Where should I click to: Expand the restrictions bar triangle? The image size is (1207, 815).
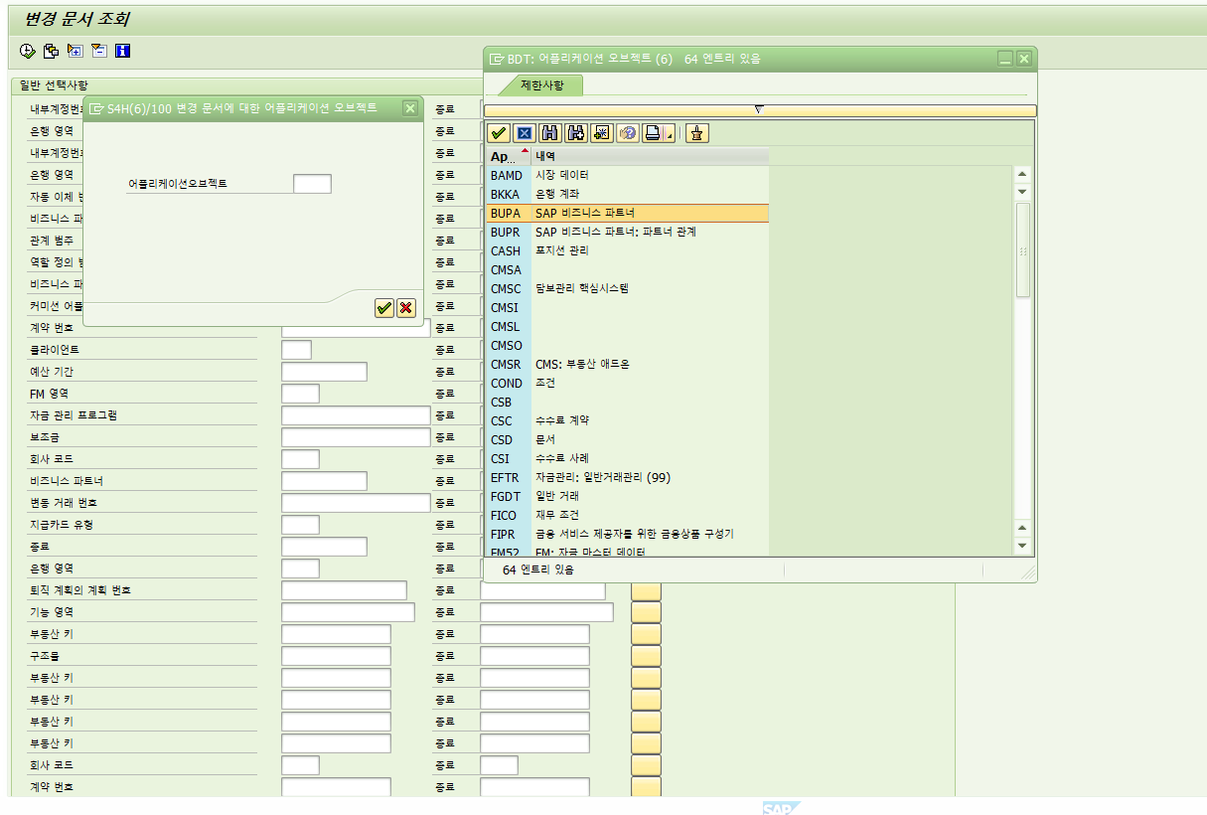tap(760, 110)
